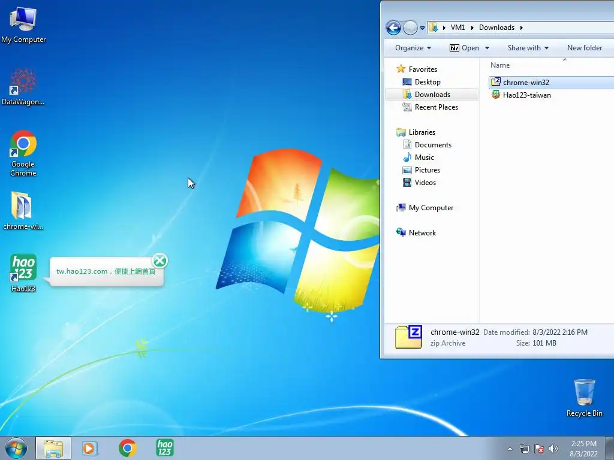Open the Music library
614x460 pixels.
point(424,158)
